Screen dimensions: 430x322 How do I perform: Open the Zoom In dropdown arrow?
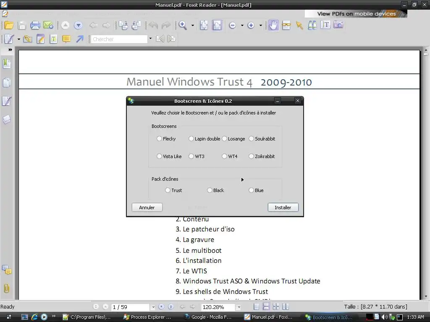point(261,26)
